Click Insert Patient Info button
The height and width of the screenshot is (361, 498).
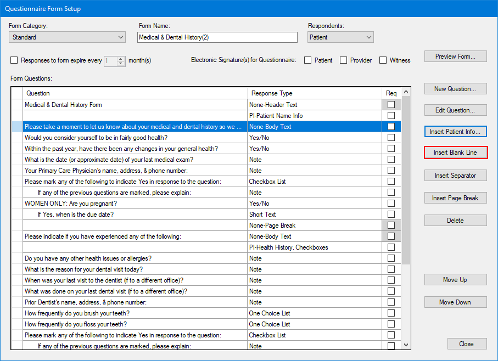pyautogui.click(x=455, y=131)
